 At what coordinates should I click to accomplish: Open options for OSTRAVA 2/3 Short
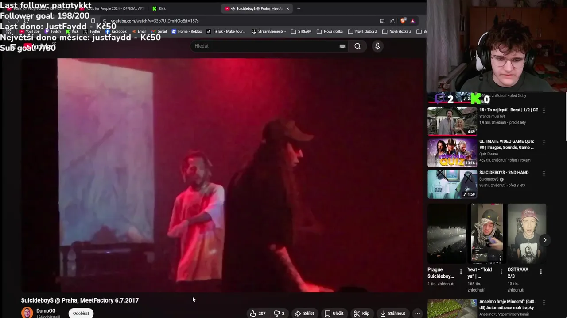(541, 272)
